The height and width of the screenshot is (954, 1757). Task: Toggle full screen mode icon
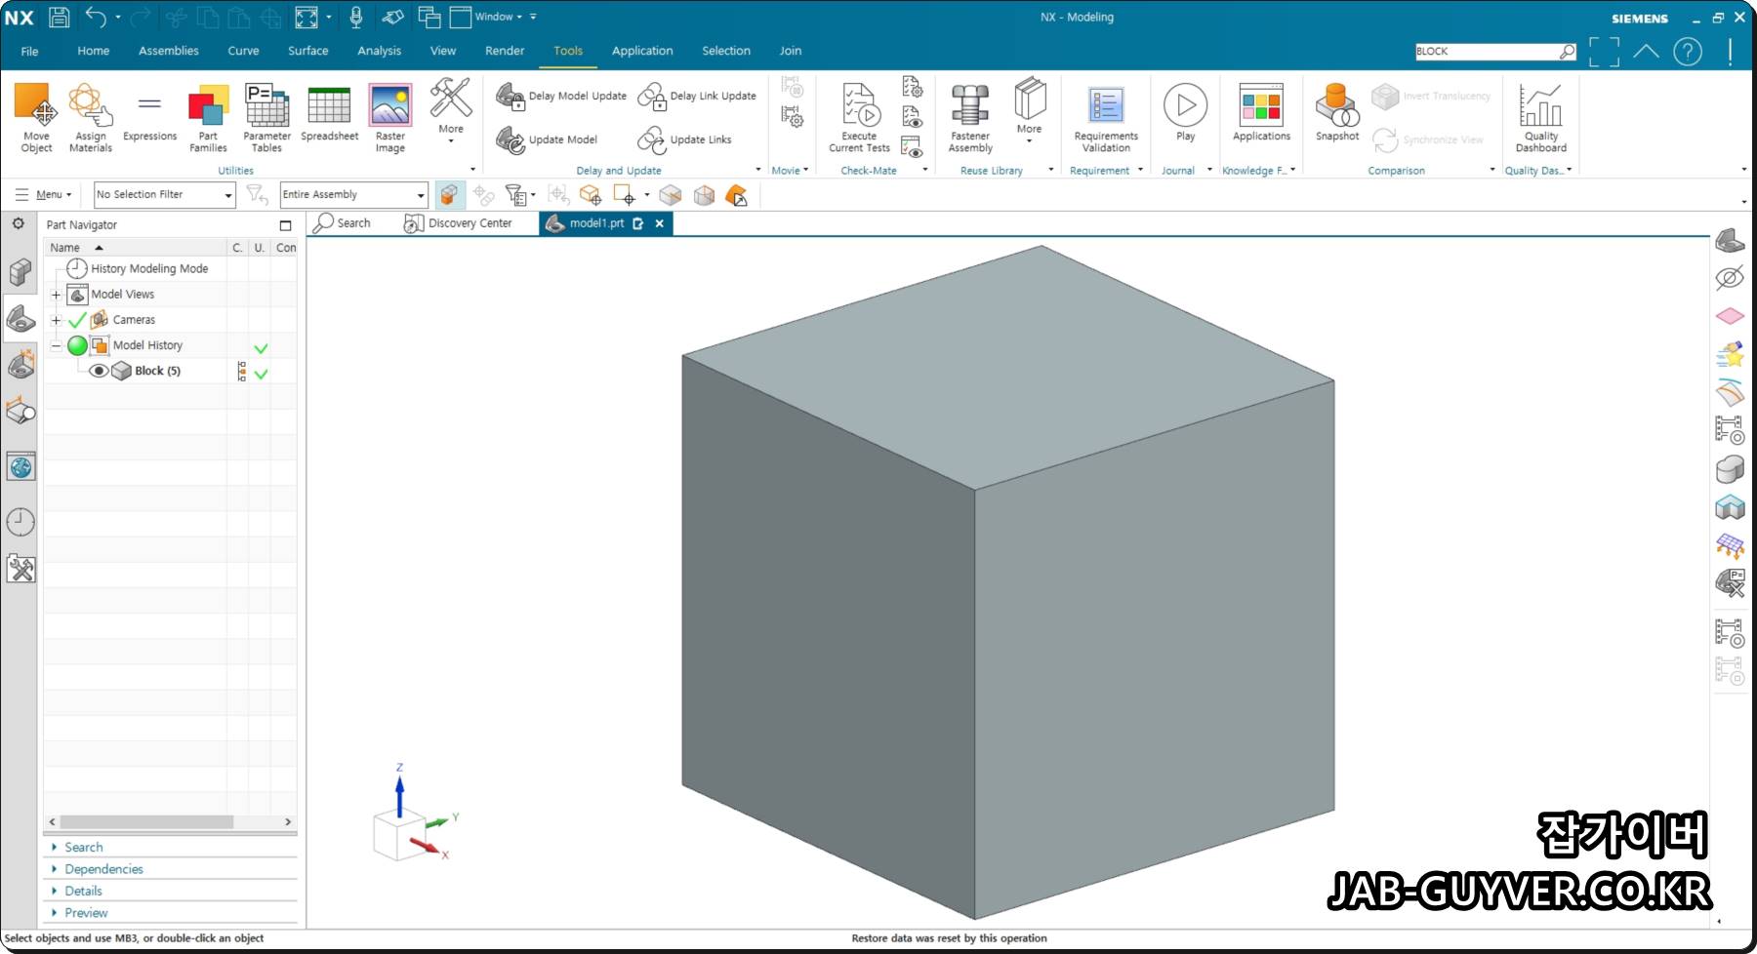pyautogui.click(x=1604, y=52)
